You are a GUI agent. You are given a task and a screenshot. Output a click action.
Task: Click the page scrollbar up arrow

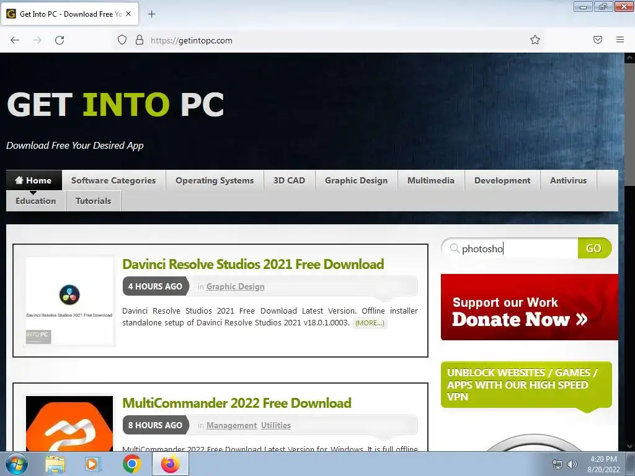click(x=629, y=58)
